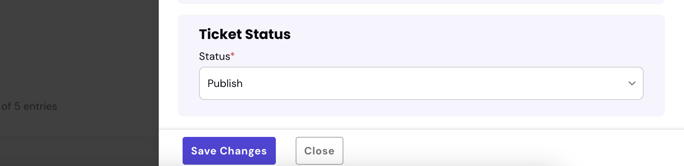Click the Save Changes button
This screenshot has width=684, height=166.
(x=229, y=151)
